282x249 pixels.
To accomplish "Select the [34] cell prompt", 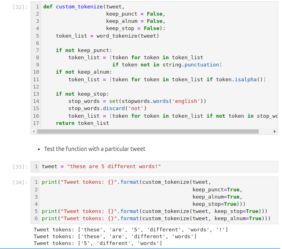I will (x=20, y=182).
